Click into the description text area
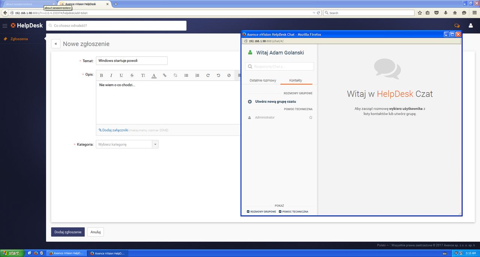Image resolution: width=480 pixels, height=257 pixels. (168, 102)
